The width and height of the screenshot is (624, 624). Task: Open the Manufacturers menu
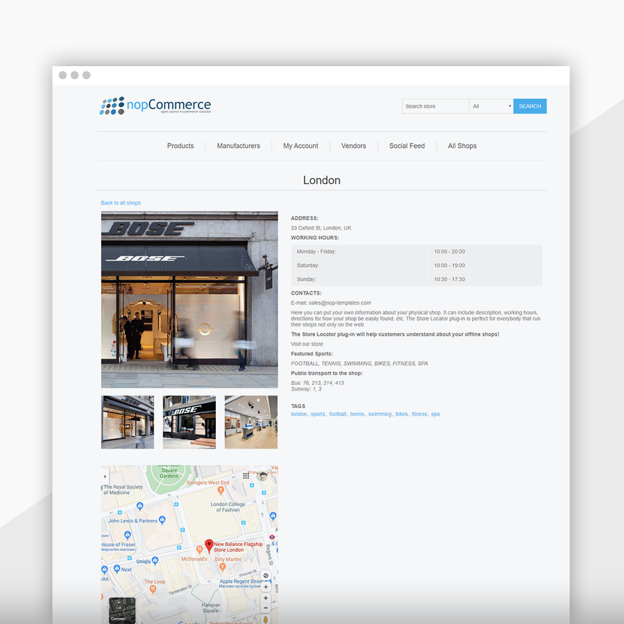[238, 145]
